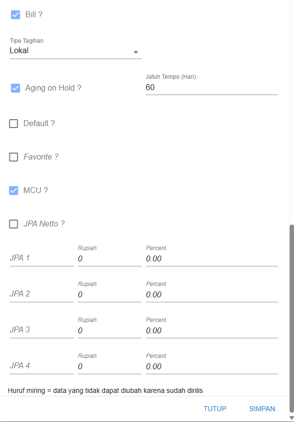
Task: Click the JPA 1 Rupiah field
Action: click(x=110, y=259)
